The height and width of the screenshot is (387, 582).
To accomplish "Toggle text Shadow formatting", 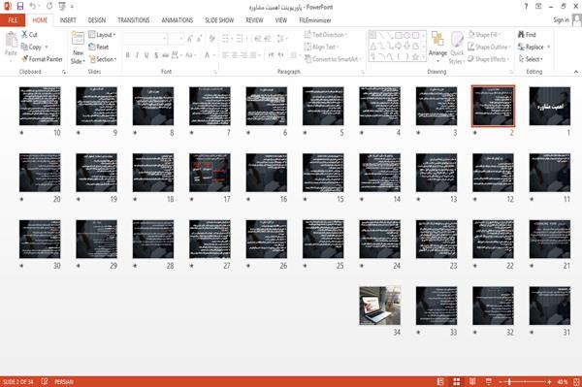I will [156, 55].
